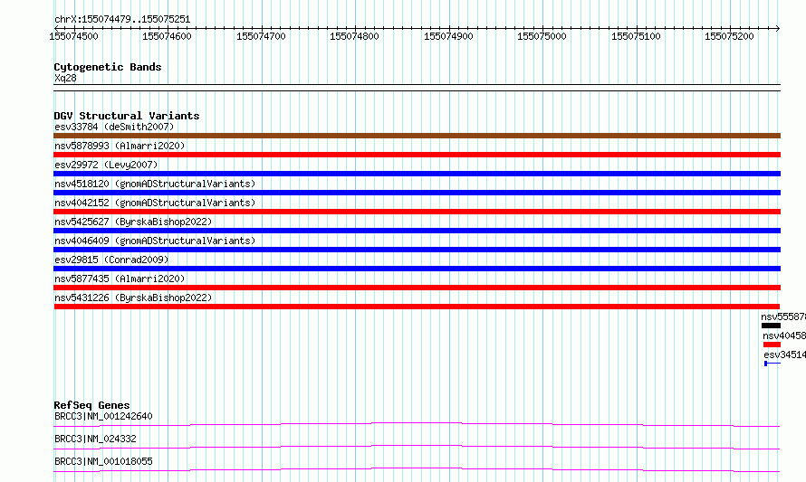The image size is (806, 482).
Task: Open BRCC3|NM_001242640 transcript label
Action: pyautogui.click(x=103, y=416)
